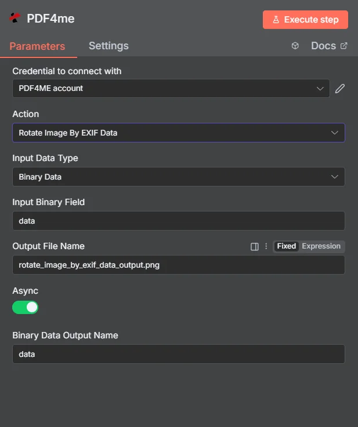This screenshot has width=358, height=427.
Task: Click the Output File Name input field
Action: pyautogui.click(x=179, y=265)
